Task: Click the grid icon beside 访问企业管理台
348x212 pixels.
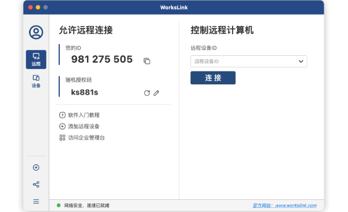Action: click(62, 138)
